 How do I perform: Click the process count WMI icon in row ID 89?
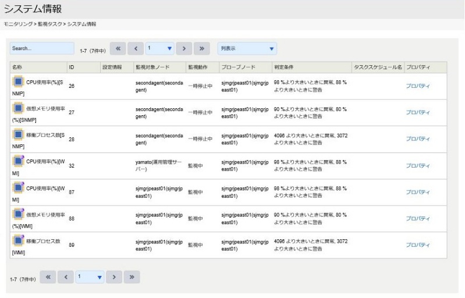[x=18, y=240]
